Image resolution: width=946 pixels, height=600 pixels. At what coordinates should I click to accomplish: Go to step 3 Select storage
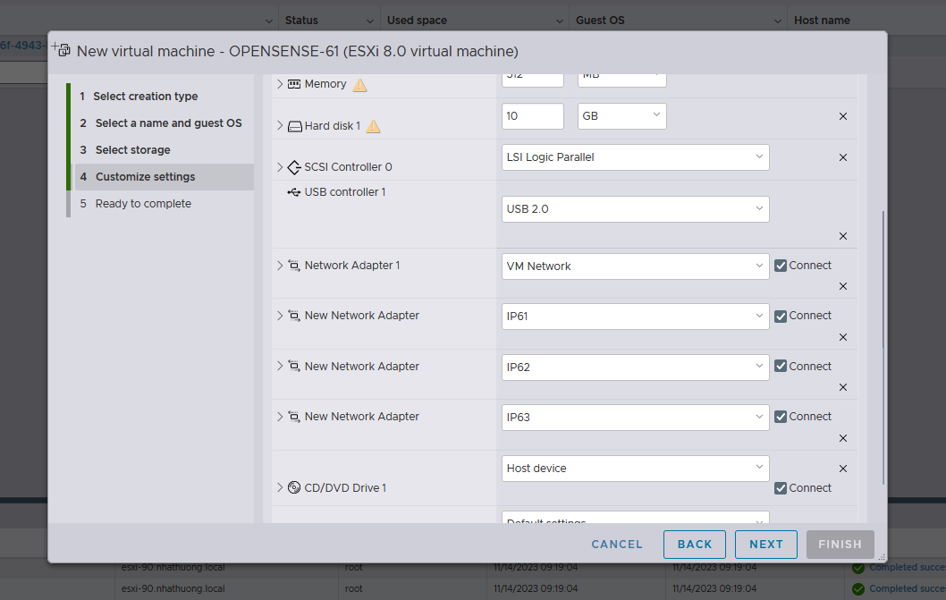pyautogui.click(x=132, y=150)
